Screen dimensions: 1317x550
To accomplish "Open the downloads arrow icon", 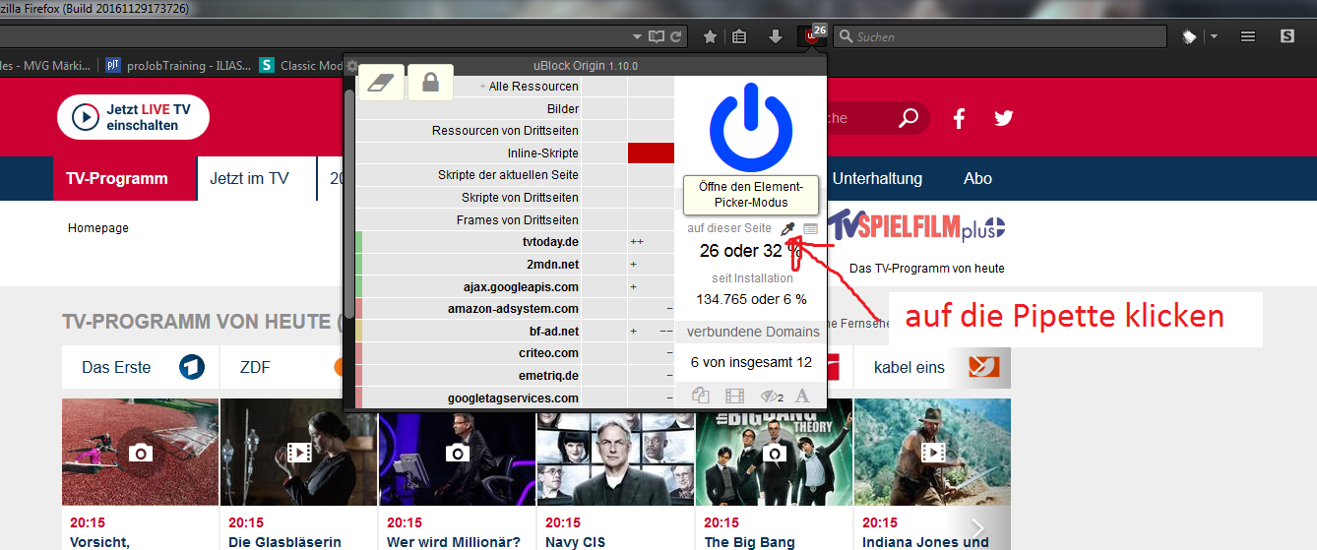I will click(776, 36).
